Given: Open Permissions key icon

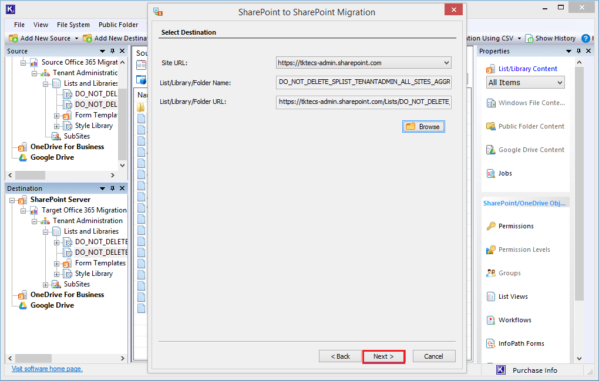Looking at the screenshot, I should 491,226.
